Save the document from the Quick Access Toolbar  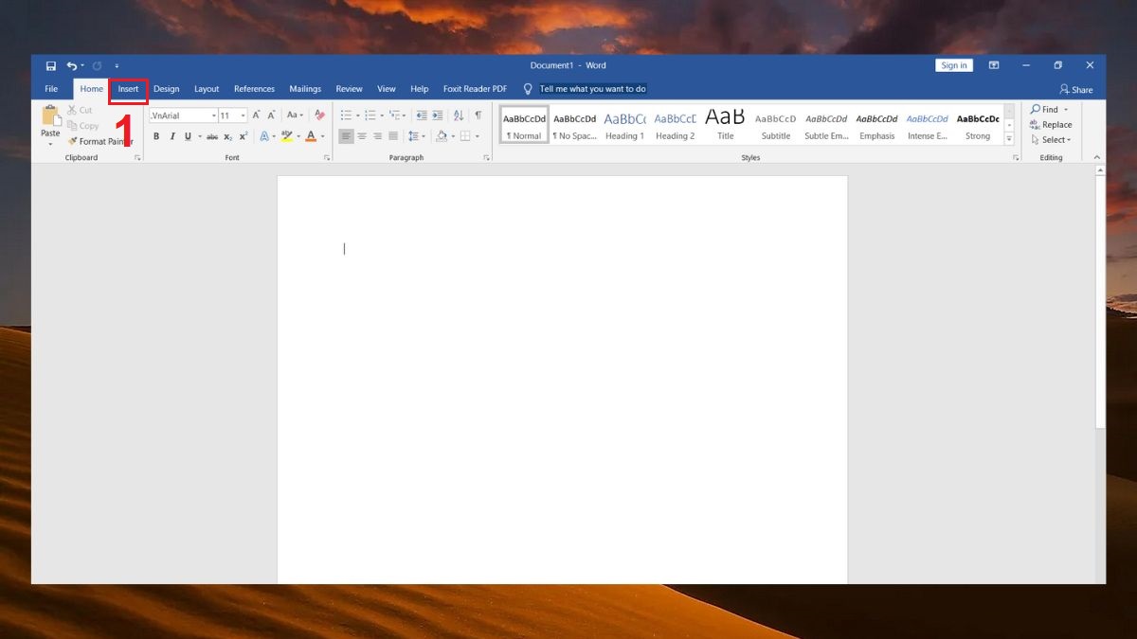click(51, 66)
